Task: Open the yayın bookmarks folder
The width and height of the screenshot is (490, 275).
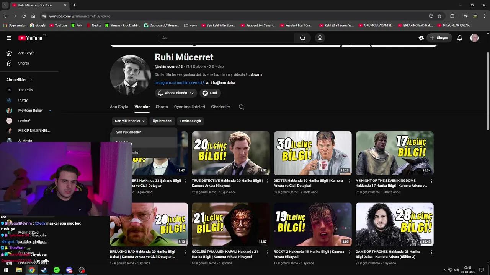Action: point(190,26)
